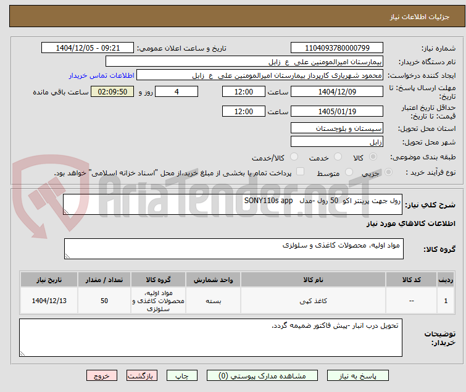Click the province field سیستان و بلوچستان
466x392 pixels.
pyautogui.click(x=337, y=128)
